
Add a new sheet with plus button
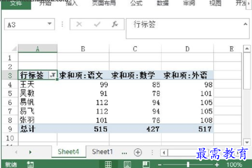coord(138,152)
